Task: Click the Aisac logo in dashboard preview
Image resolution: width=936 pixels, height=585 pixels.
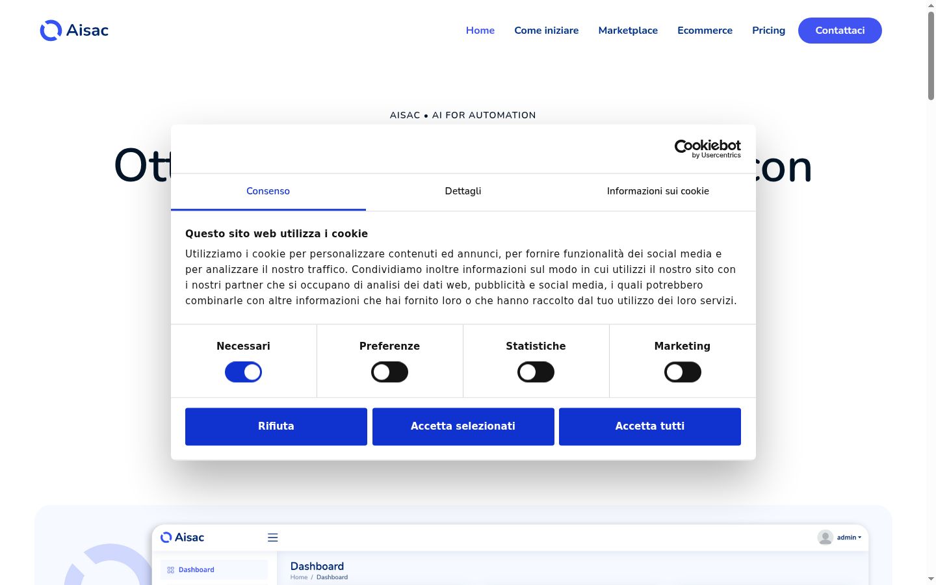Action: tap(182, 538)
